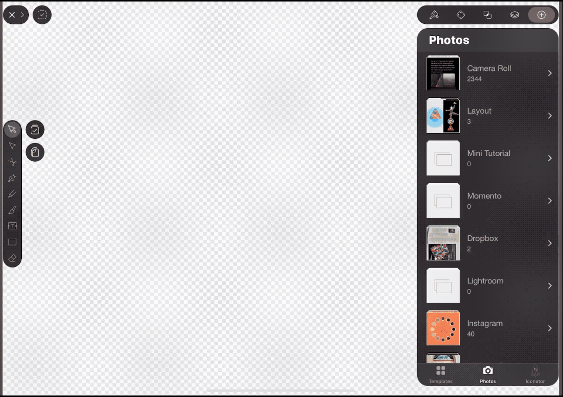The image size is (563, 397).
Task: Choose the Direct Selection arrow tool
Action: coord(12,145)
